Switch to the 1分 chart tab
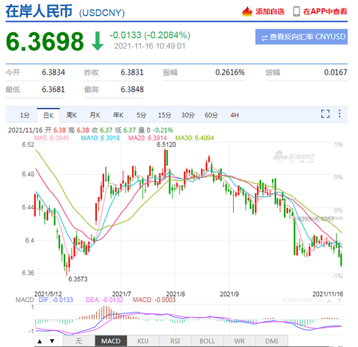358x347 pixels. (25, 116)
